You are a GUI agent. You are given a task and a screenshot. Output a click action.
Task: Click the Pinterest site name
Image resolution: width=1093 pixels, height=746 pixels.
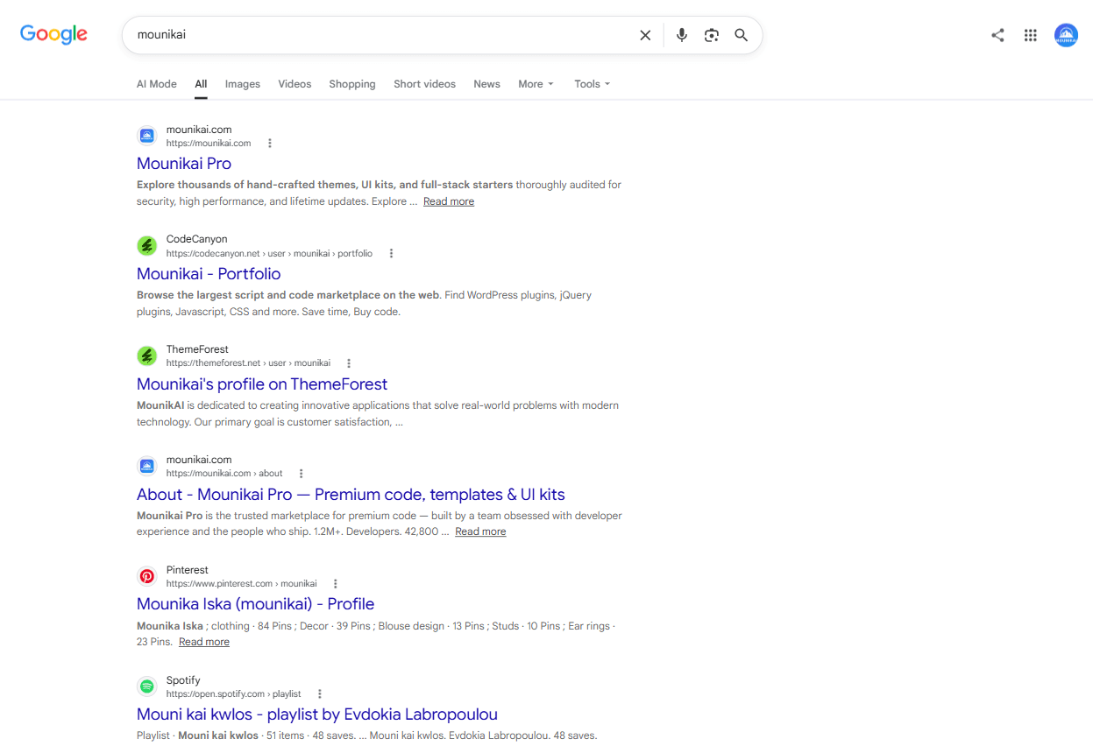pos(187,570)
